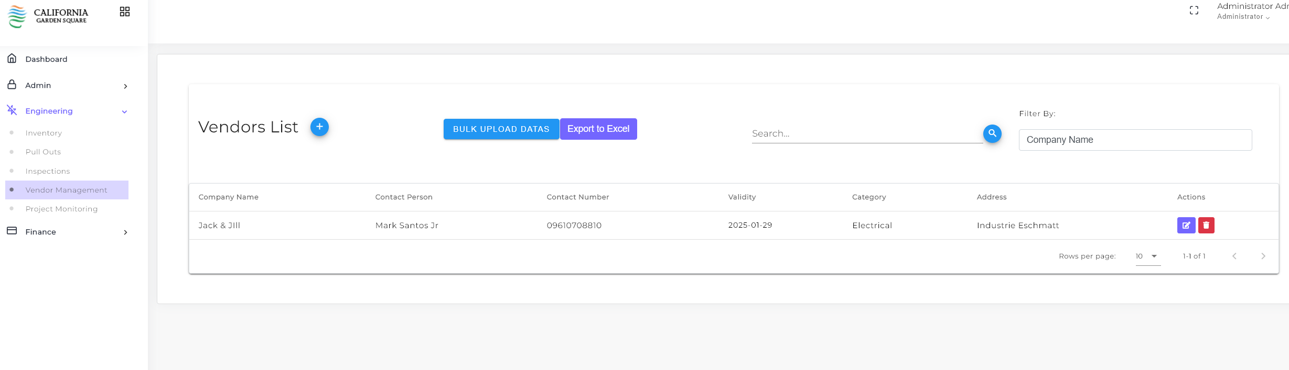This screenshot has width=1289, height=370.
Task: Edit the Jack & Jill vendor row
Action: [x=1186, y=225]
